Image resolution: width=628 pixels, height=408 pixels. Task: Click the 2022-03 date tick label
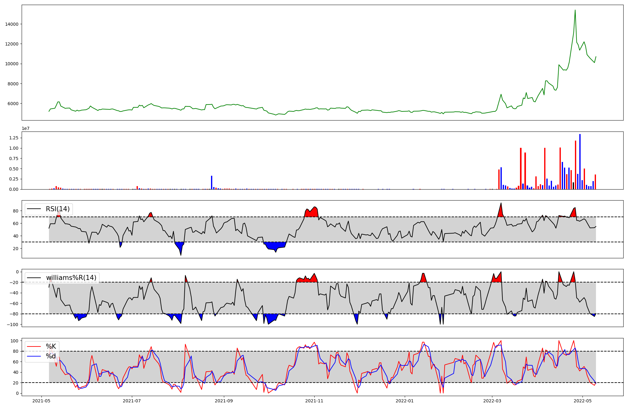[492, 401]
